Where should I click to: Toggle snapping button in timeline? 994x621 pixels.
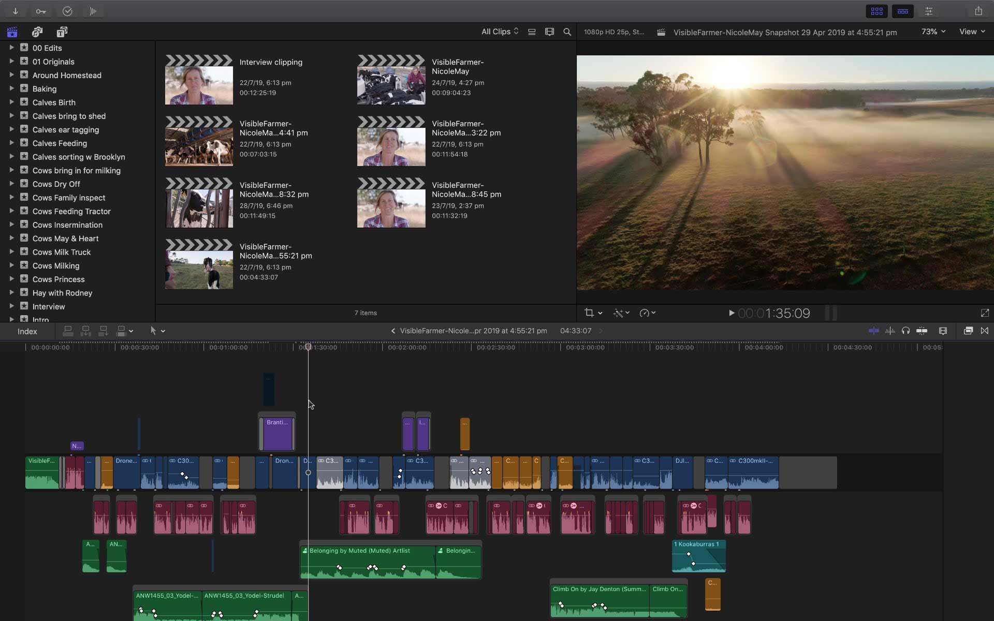click(922, 331)
